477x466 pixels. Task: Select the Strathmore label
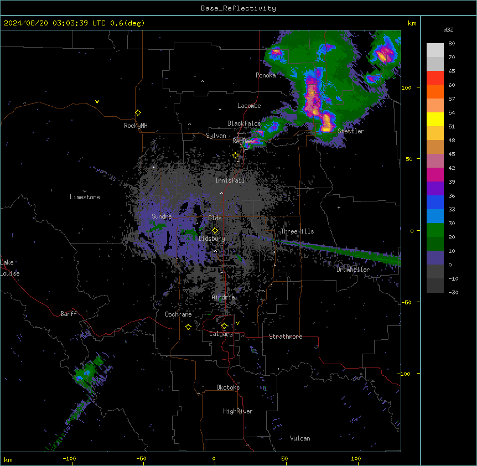point(286,336)
